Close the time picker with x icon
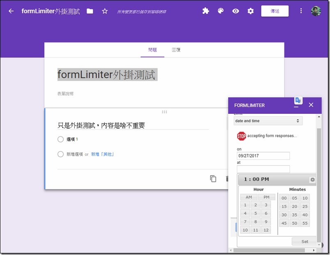Viewport: 330px width, 255px height. click(x=312, y=179)
